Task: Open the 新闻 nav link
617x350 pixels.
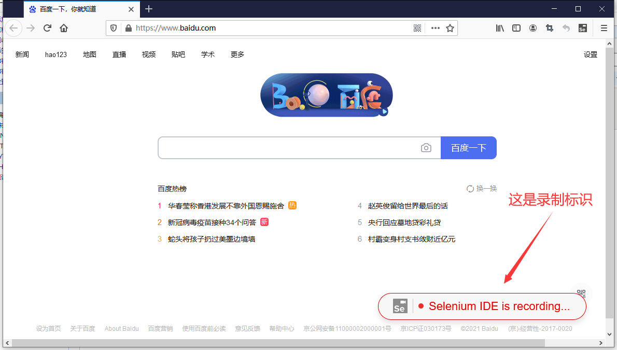Action: [22, 54]
